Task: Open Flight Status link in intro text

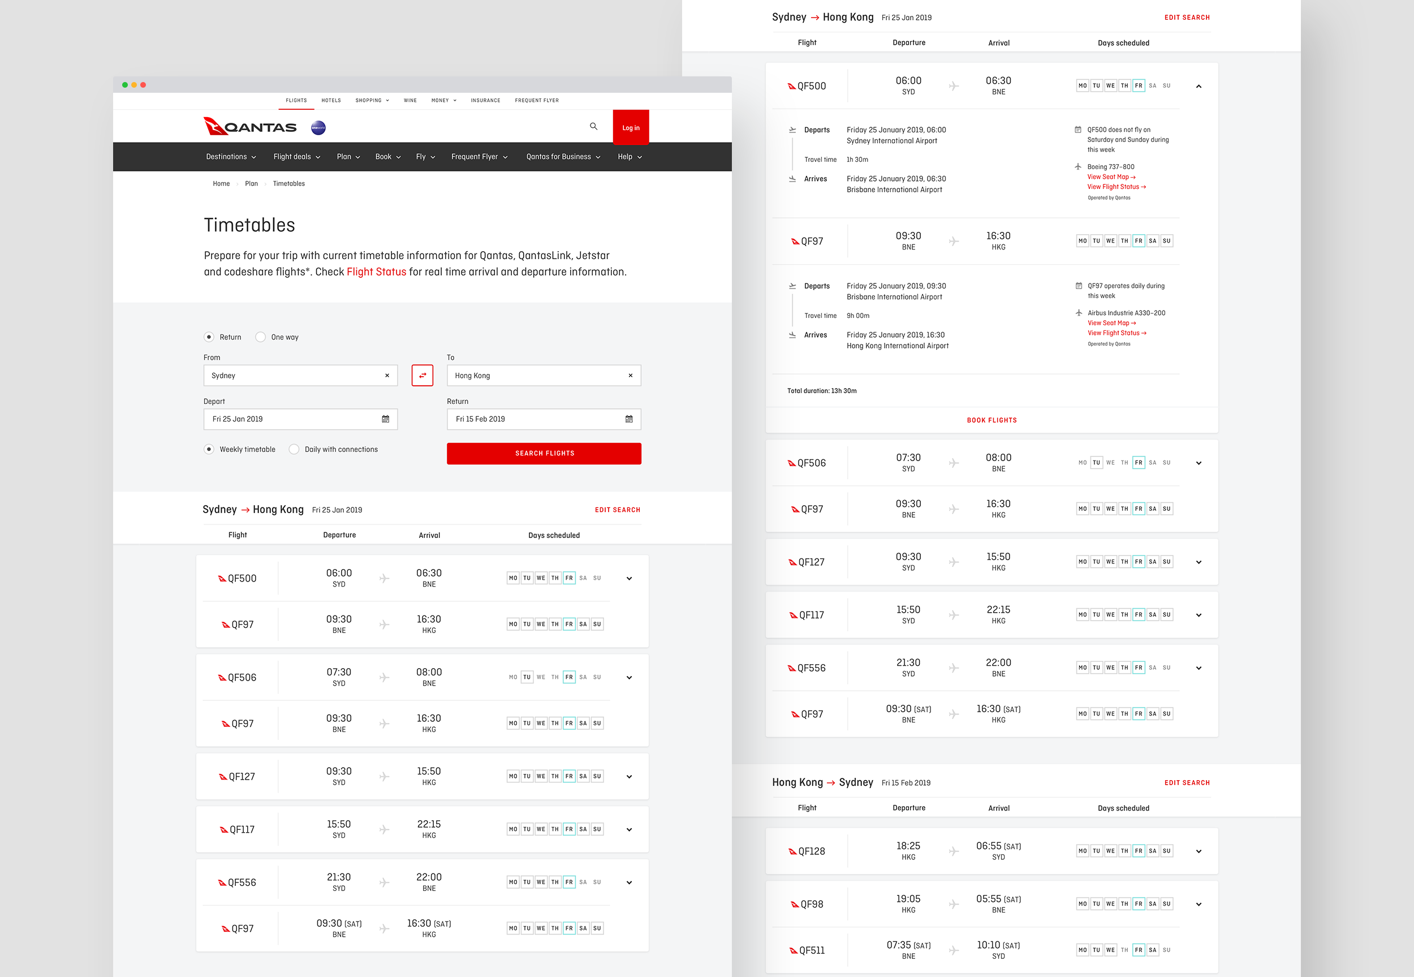Action: coord(376,272)
